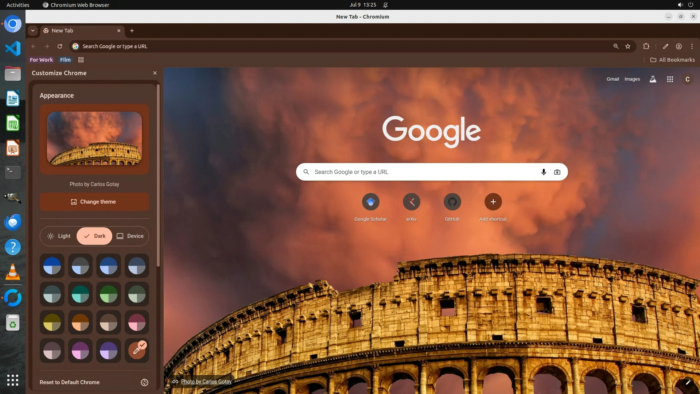Open the All Bookmarks folder

[x=672, y=60]
